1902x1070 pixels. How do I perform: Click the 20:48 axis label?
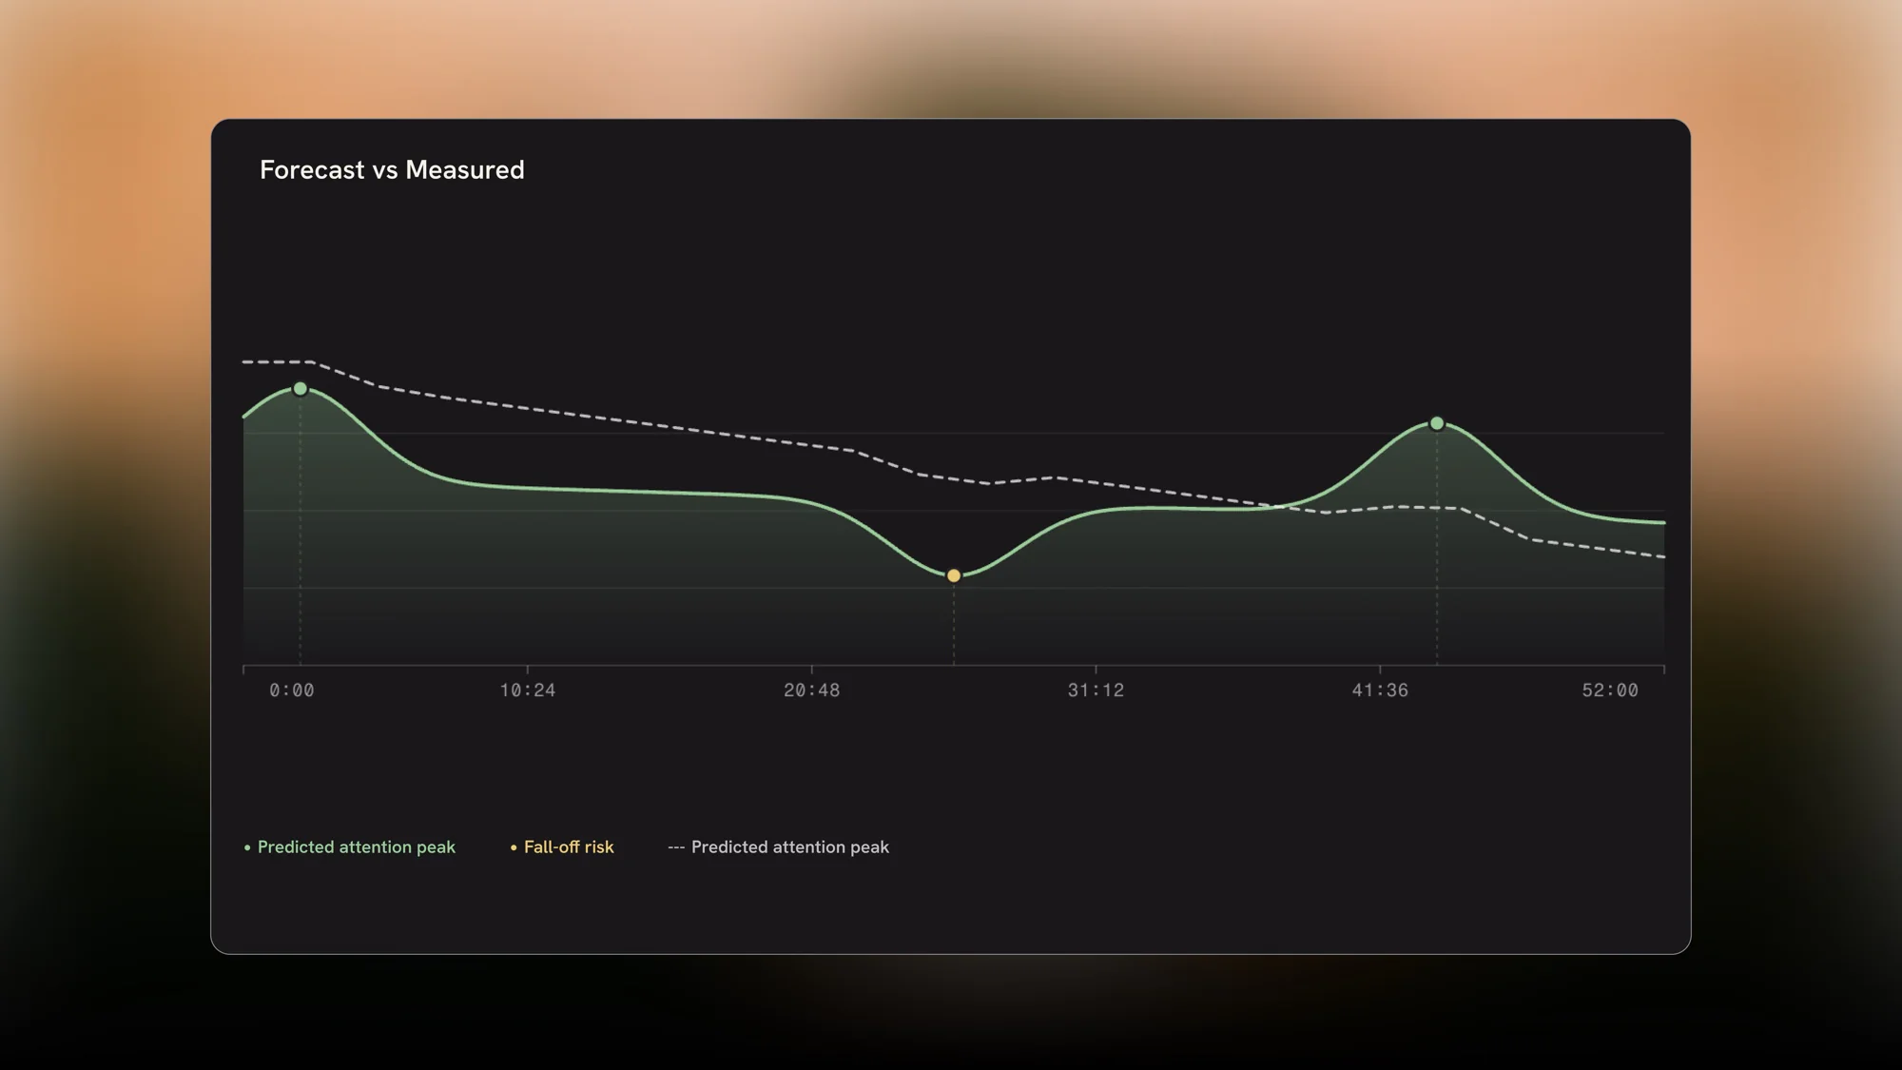point(811,691)
